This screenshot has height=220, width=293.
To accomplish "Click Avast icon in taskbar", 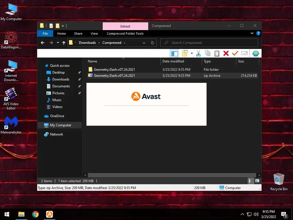I will click(x=50, y=214).
